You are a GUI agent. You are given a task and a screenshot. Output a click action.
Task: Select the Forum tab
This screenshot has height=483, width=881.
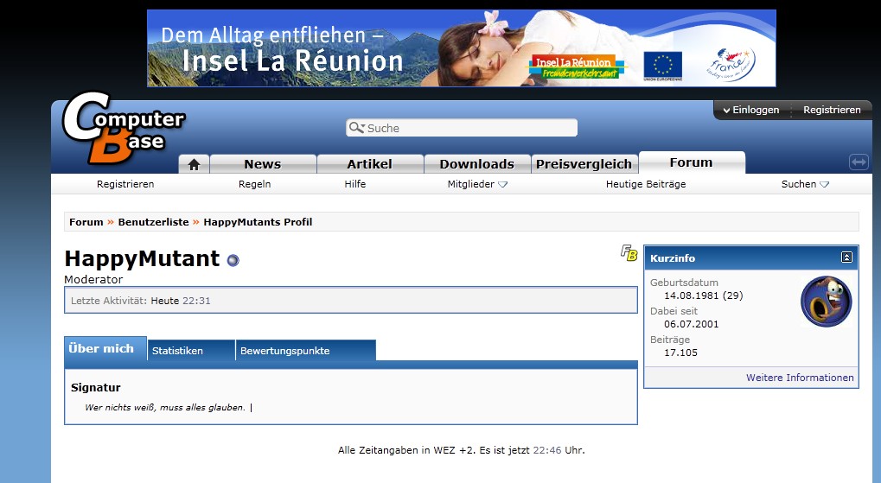coord(692,162)
